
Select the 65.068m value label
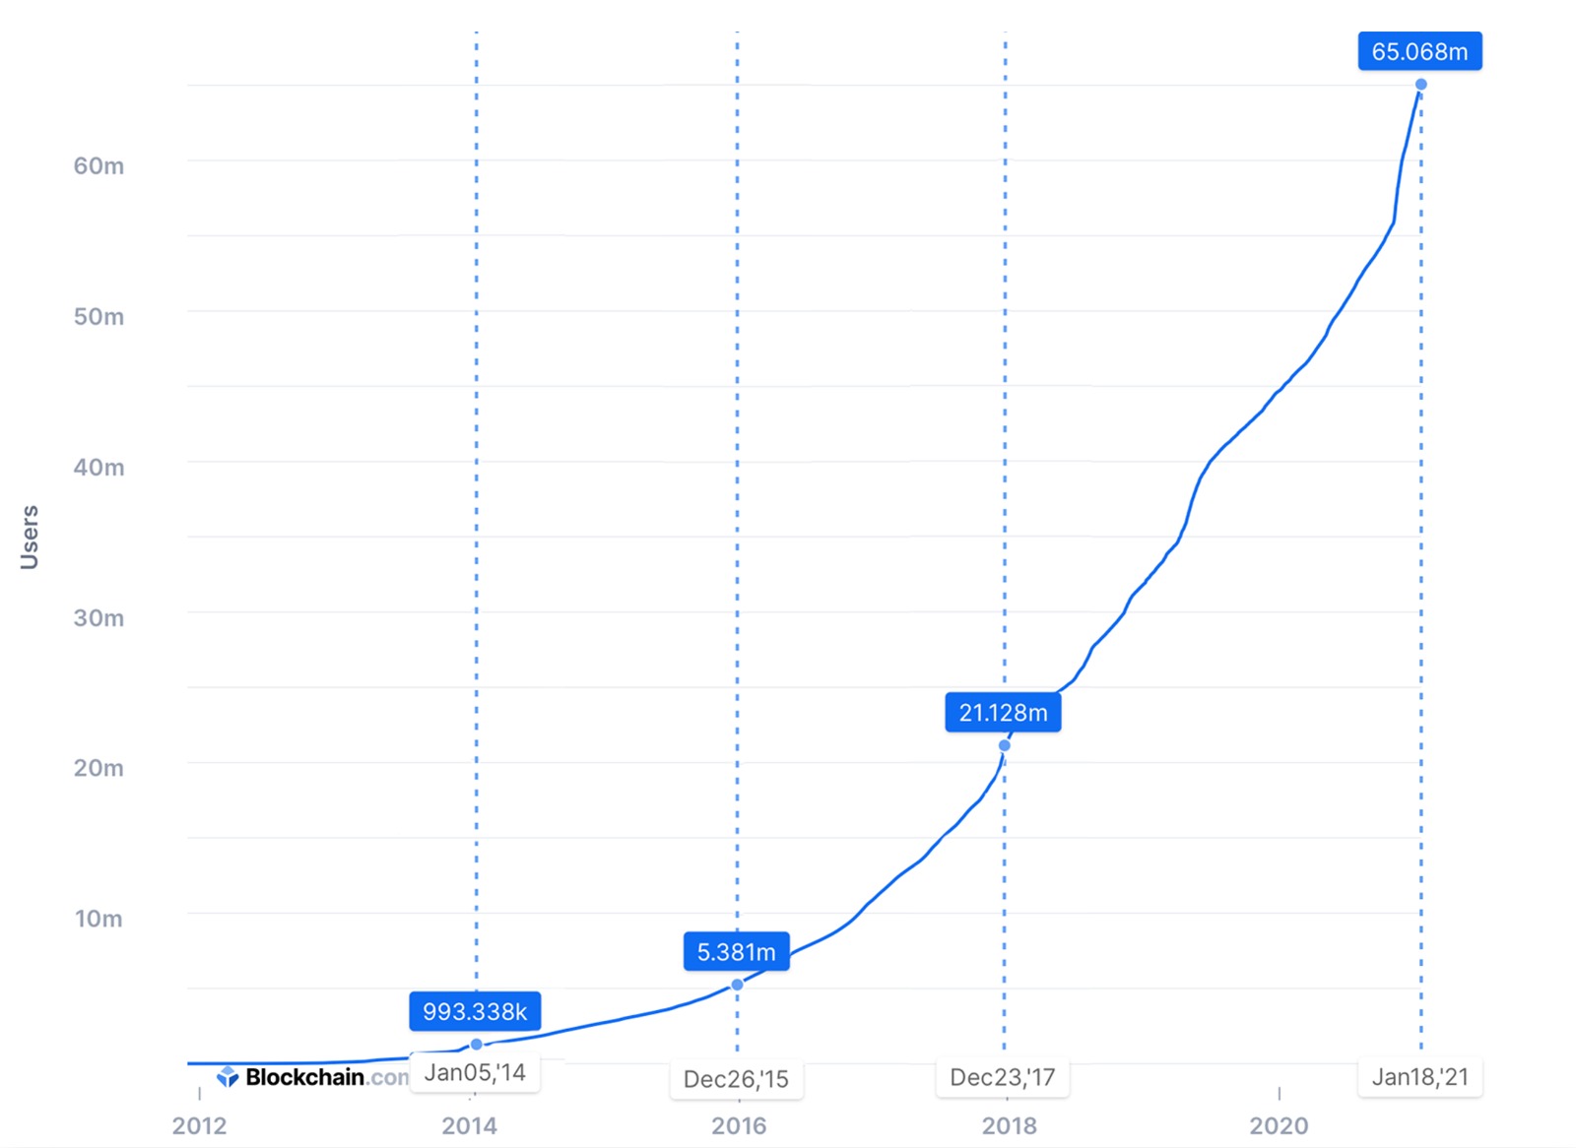click(1419, 51)
